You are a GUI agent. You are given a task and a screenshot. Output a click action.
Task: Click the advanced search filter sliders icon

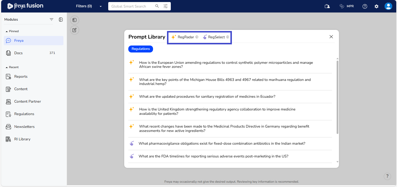(166, 6)
